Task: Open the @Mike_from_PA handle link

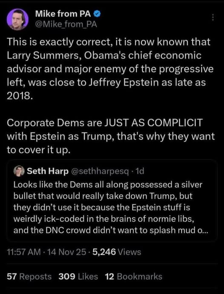Action: click(x=66, y=24)
